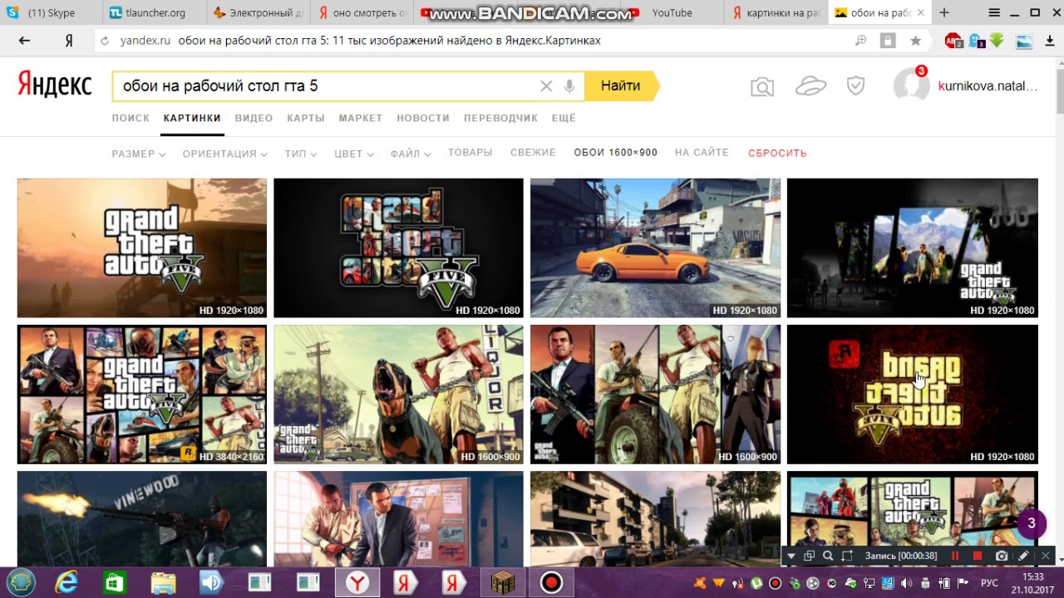Close the current обои на рабочий tab
The height and width of the screenshot is (598, 1064).
(920, 12)
